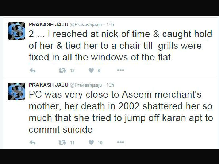Image resolution: width=219 pixels, height=164 pixels.
Task: View retweet count 12 on first tweet
Action: pyautogui.click(x=72, y=71)
